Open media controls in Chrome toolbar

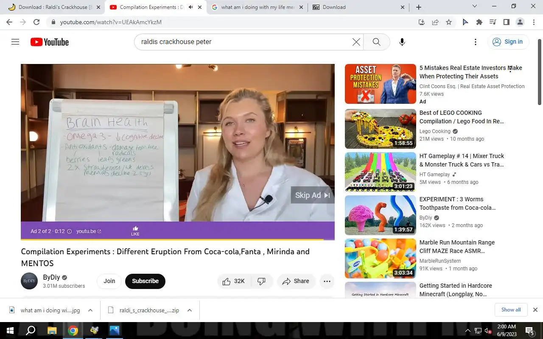coord(493,22)
